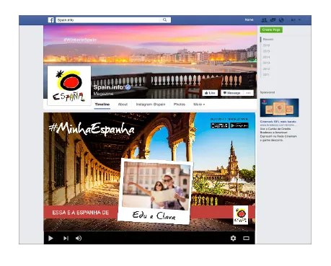The height and width of the screenshot is (266, 331).
Task: Open the three-dots page options menu
Action: coord(249,93)
